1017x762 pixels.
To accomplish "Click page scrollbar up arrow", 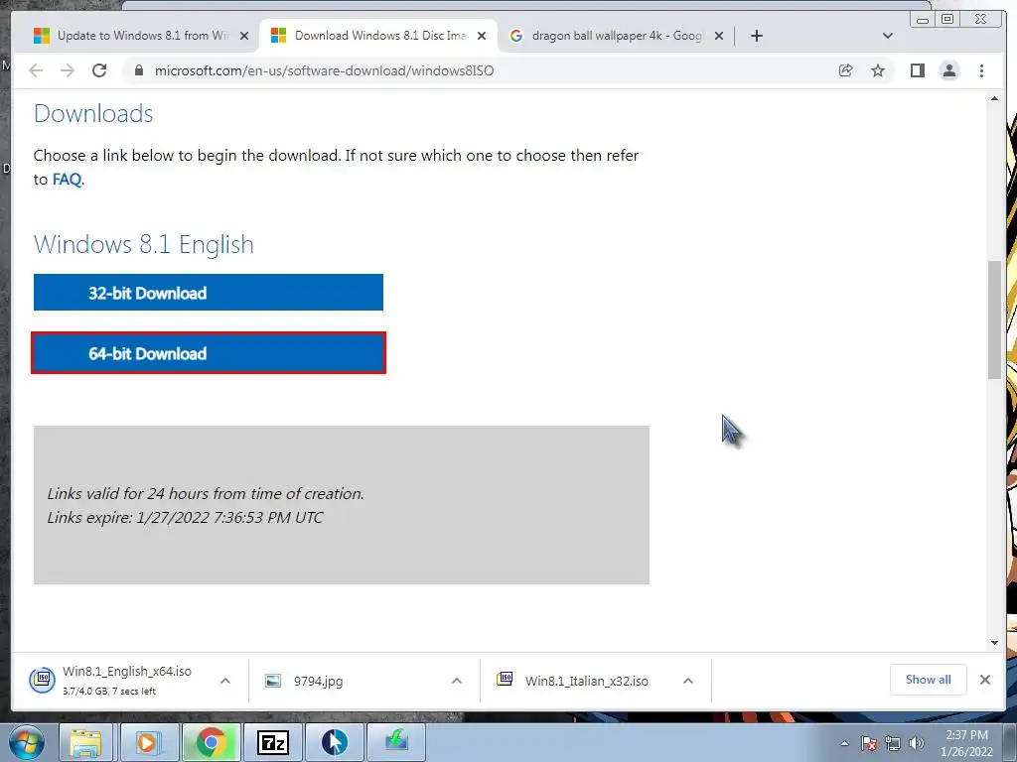I will pyautogui.click(x=994, y=98).
